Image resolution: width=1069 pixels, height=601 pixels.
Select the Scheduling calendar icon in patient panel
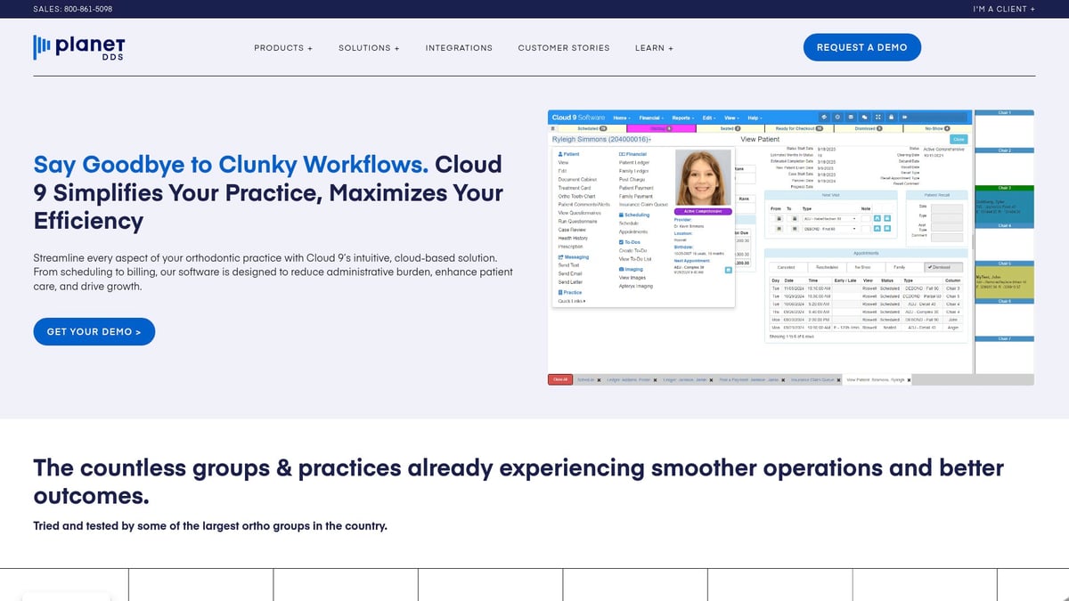pyautogui.click(x=621, y=215)
